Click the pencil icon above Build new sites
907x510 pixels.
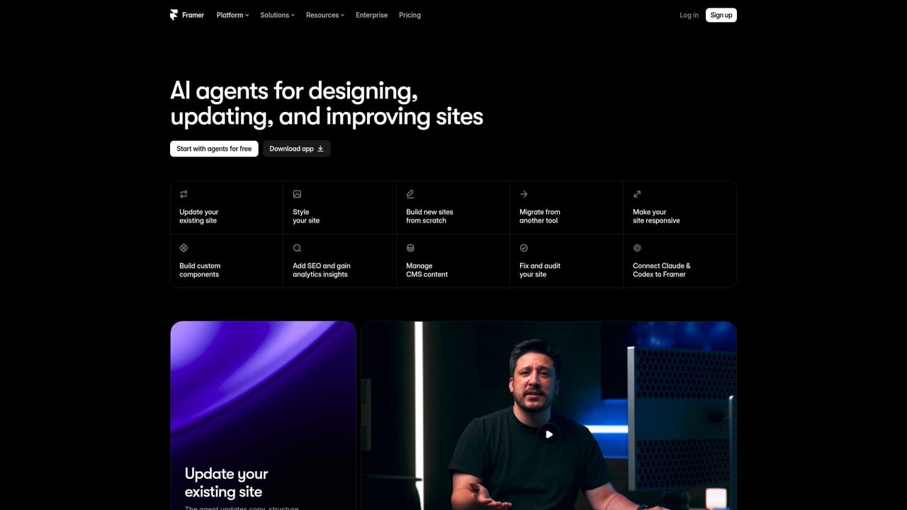410,194
